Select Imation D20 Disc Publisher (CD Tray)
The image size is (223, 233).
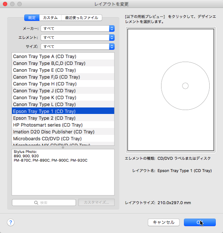pyautogui.click(x=63, y=132)
